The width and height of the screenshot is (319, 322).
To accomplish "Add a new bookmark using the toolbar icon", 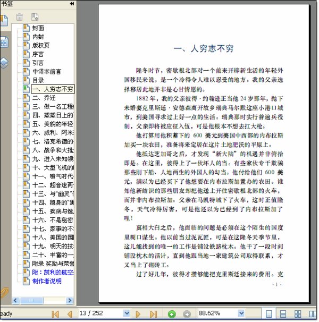I will click(35, 17).
